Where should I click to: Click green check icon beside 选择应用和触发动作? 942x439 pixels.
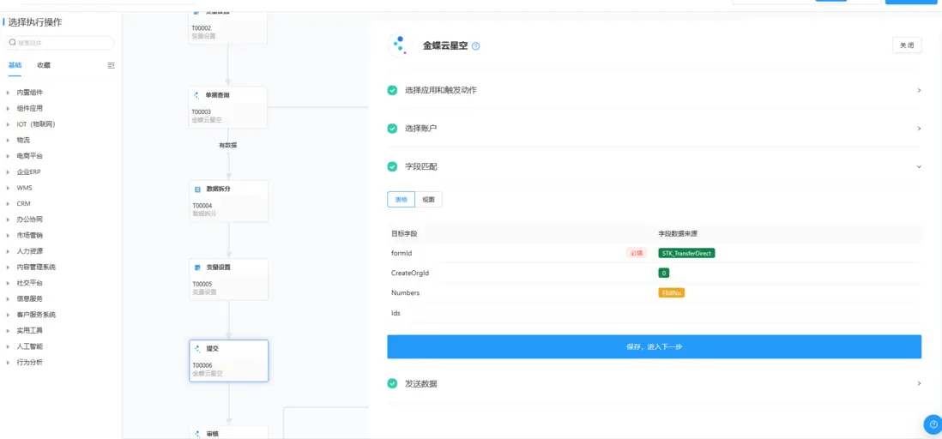pos(392,90)
